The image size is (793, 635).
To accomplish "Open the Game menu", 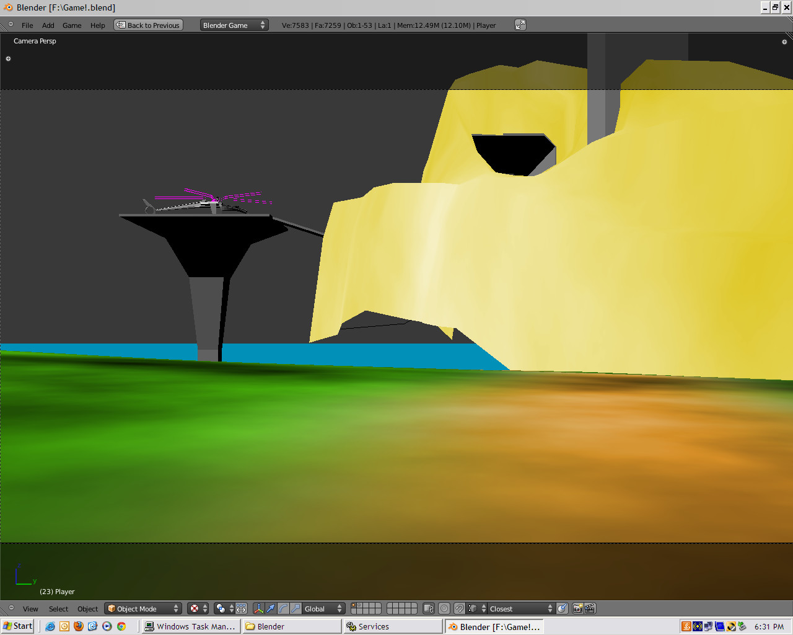I will [72, 25].
